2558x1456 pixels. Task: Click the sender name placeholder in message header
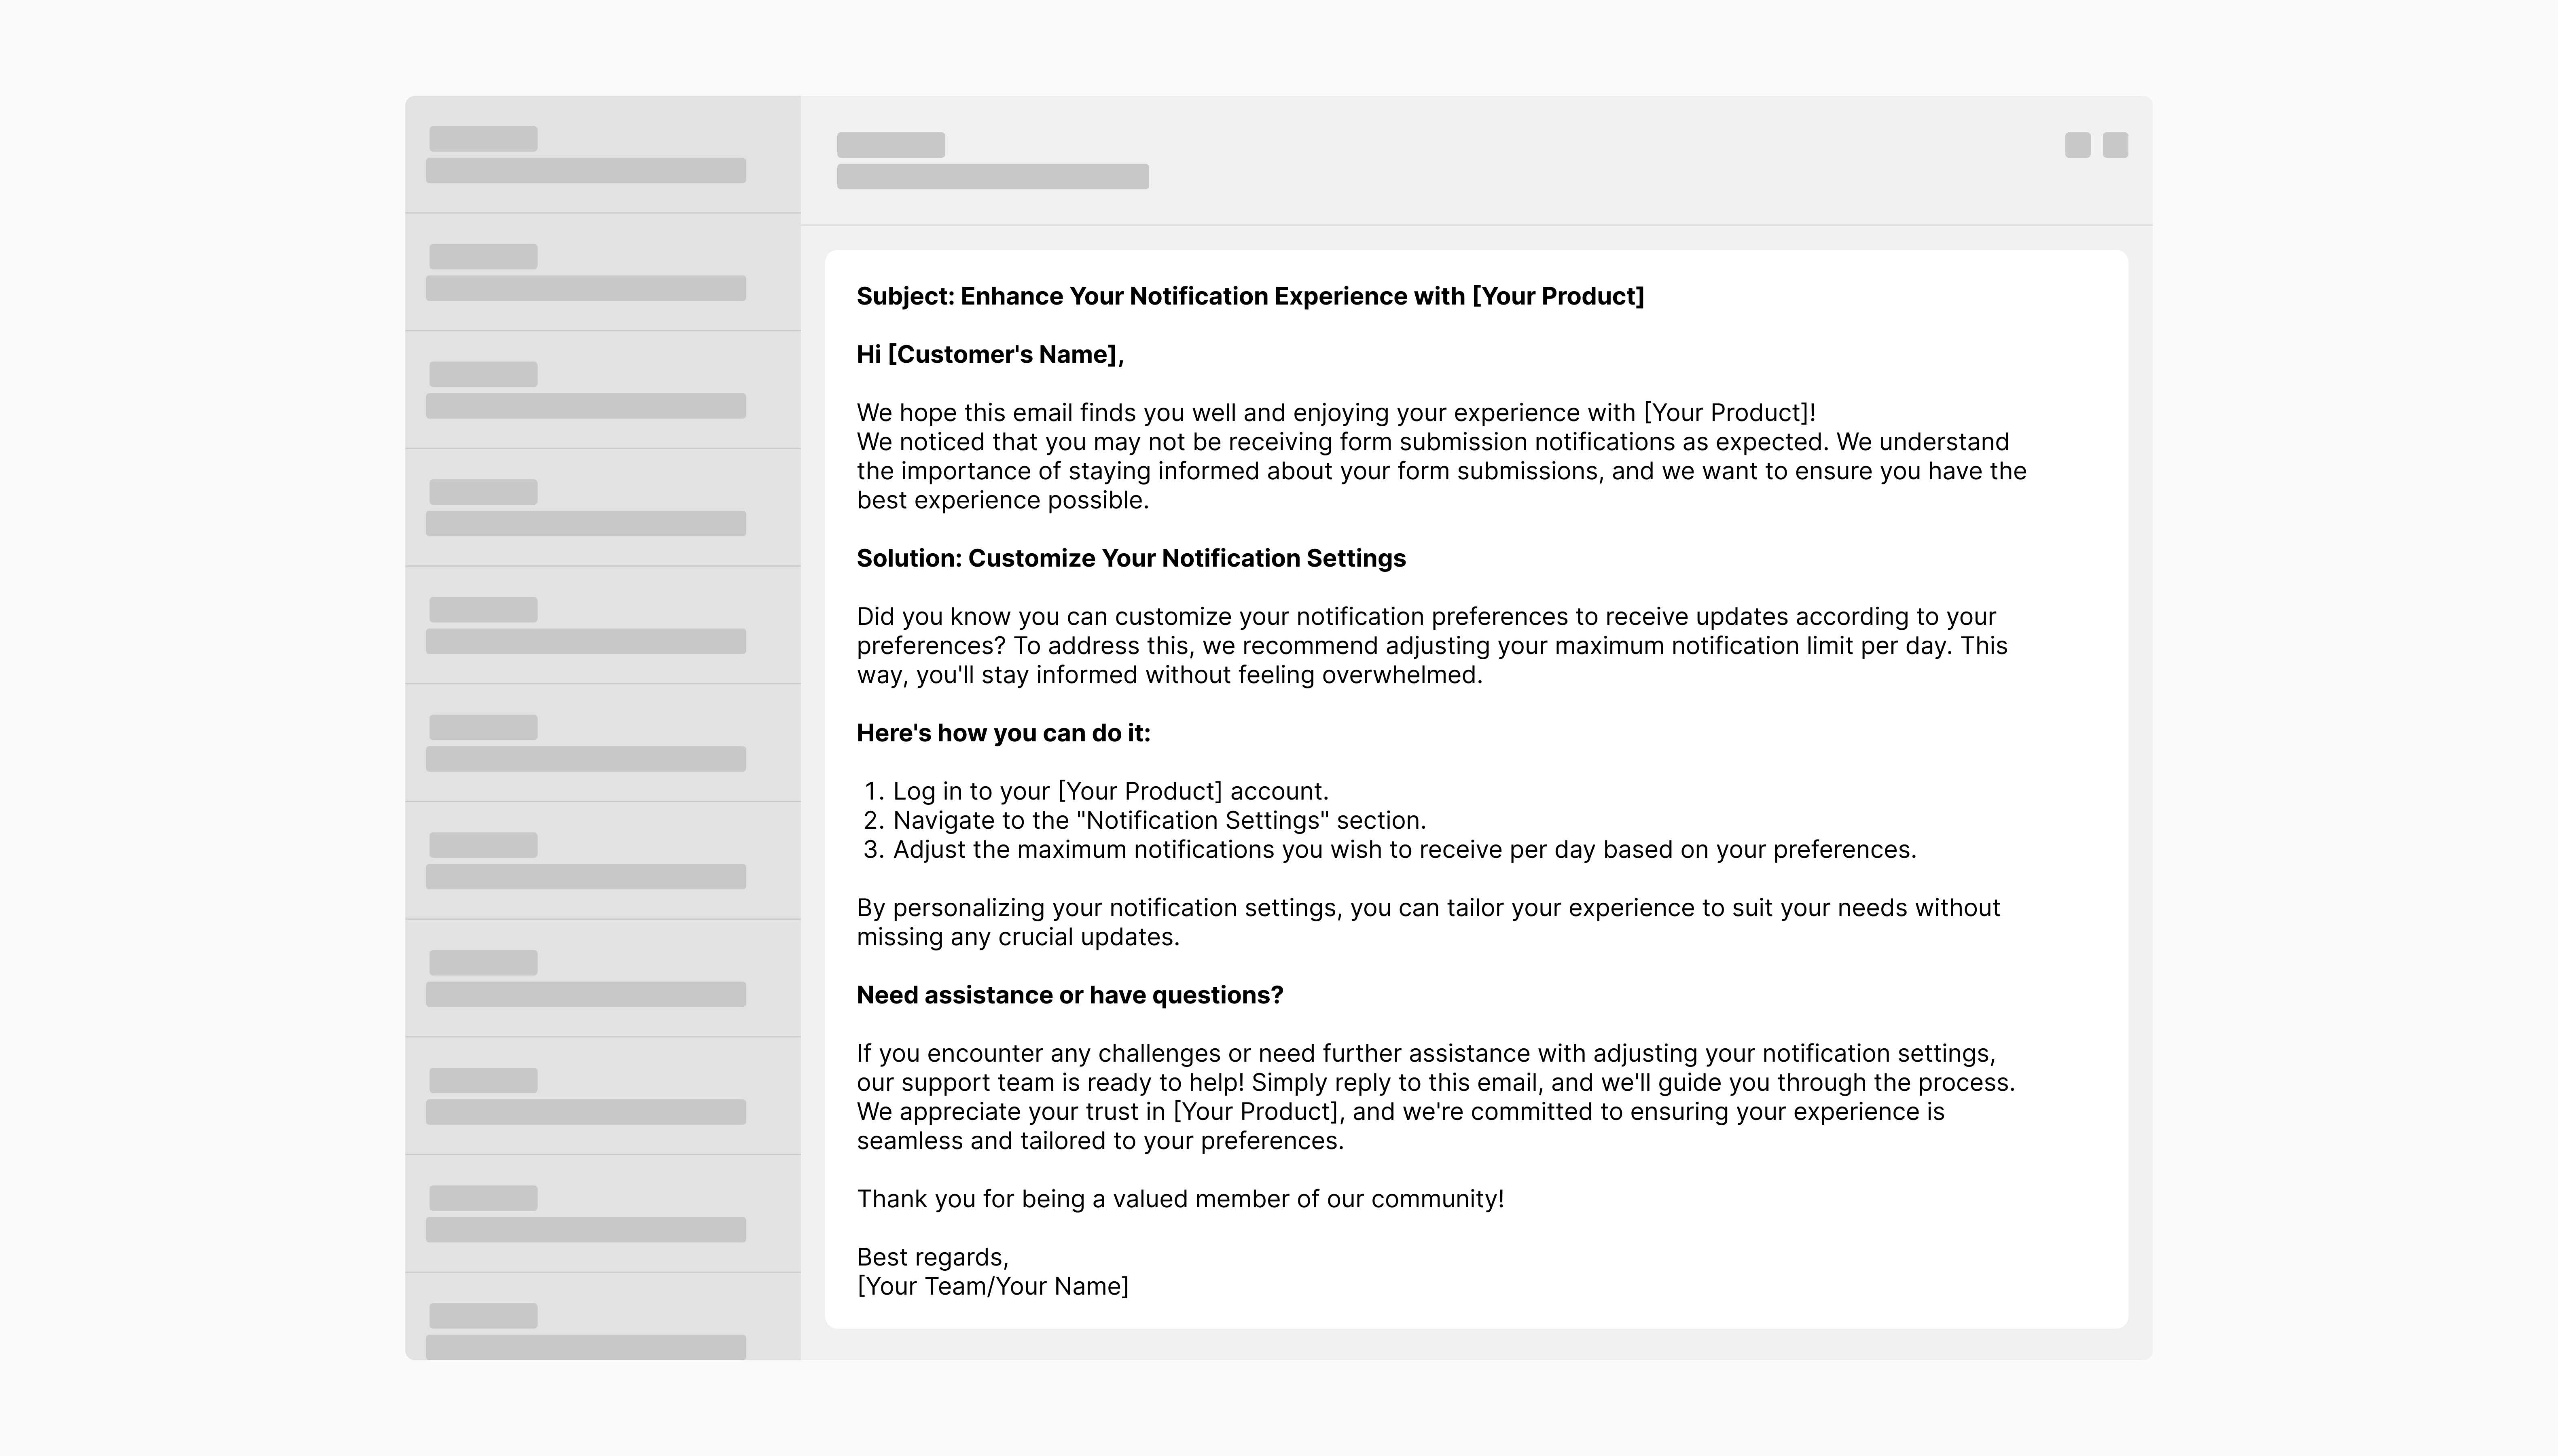890,145
